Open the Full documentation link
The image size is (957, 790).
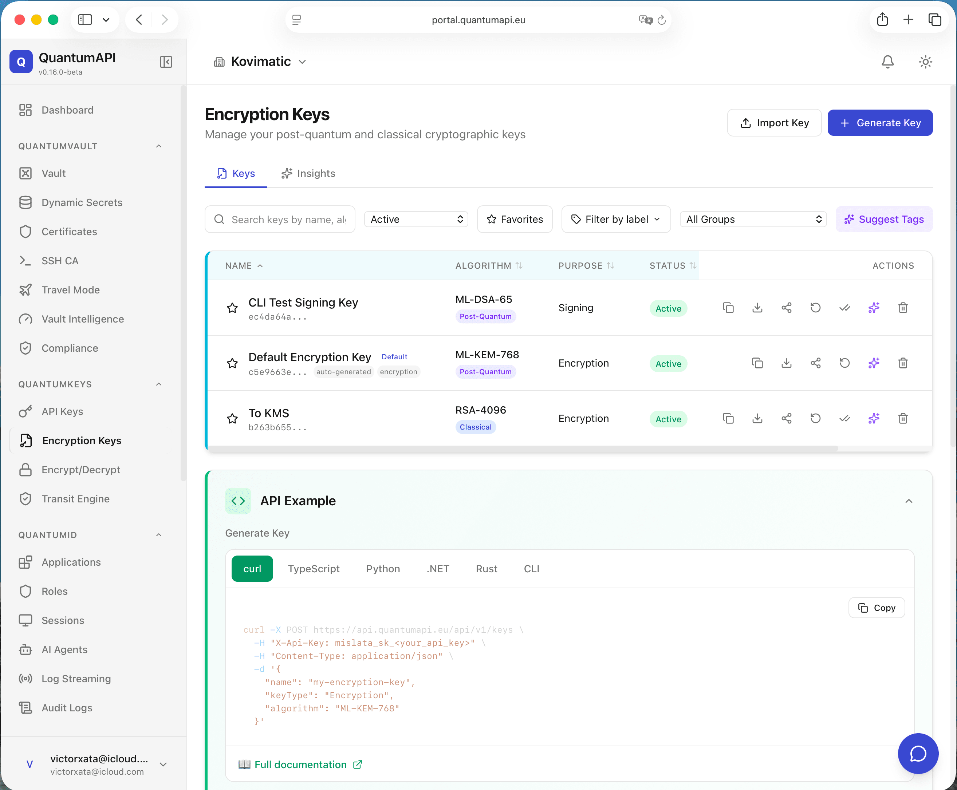(x=300, y=765)
